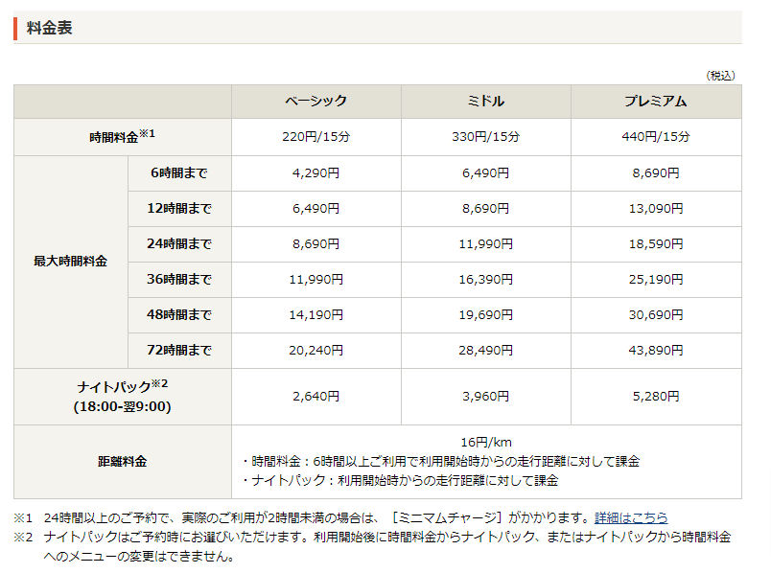
Task: Click the 時間料金 row header
Action: click(122, 137)
